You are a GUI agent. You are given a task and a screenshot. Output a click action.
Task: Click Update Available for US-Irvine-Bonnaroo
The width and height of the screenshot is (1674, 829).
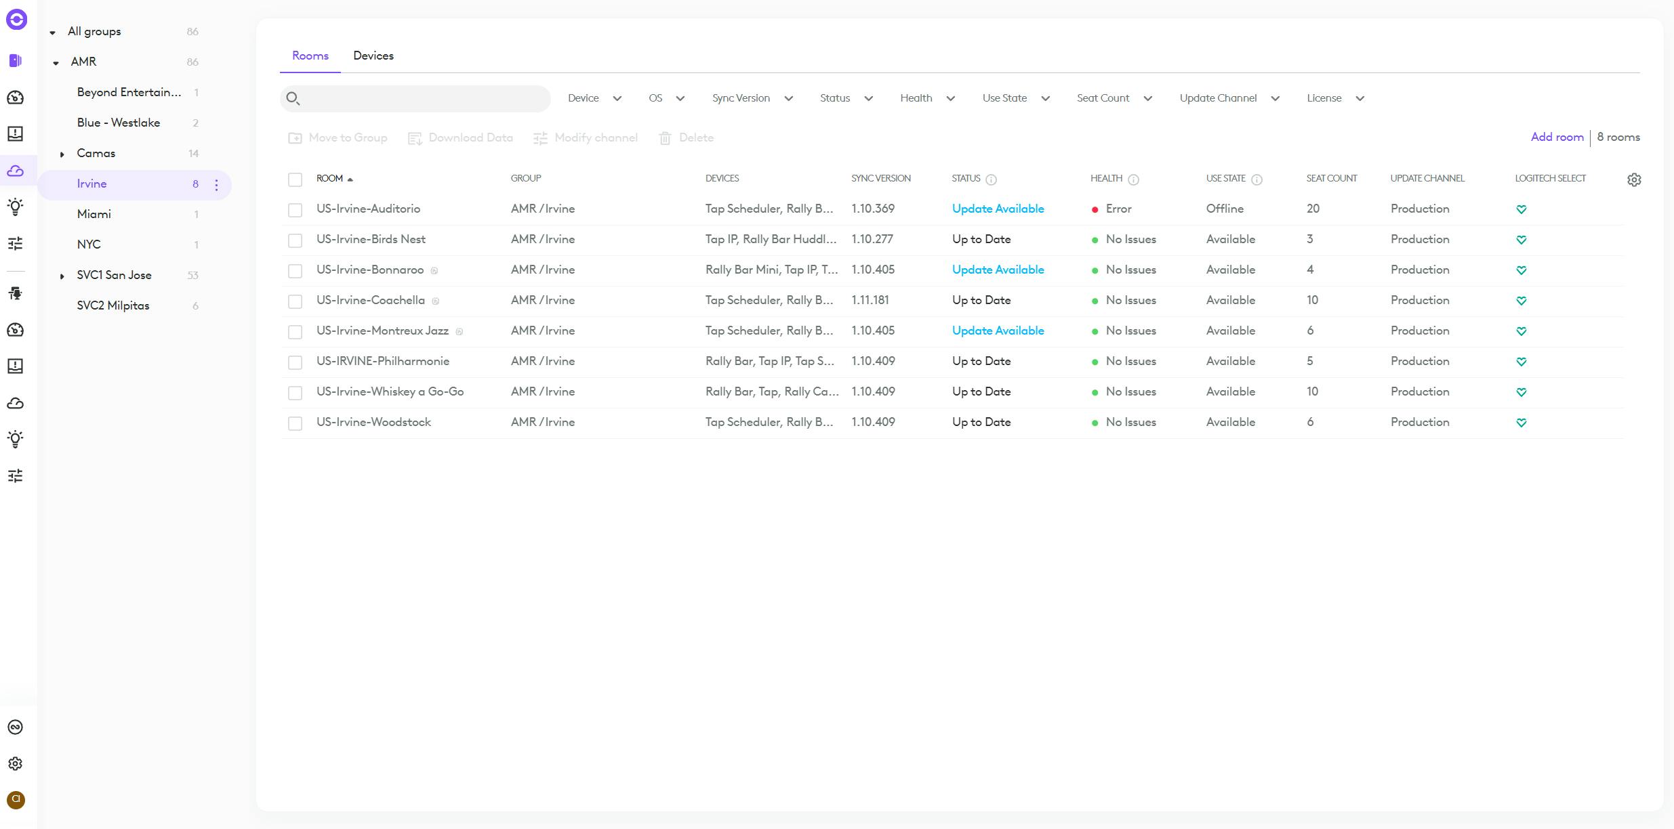point(998,270)
